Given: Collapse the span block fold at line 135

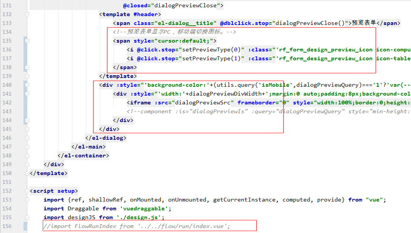Looking at the screenshot, I should 27,41.
